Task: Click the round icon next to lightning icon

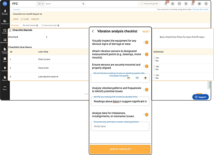Action: [x=173, y=4]
